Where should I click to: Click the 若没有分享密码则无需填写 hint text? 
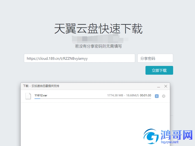(x=98, y=46)
